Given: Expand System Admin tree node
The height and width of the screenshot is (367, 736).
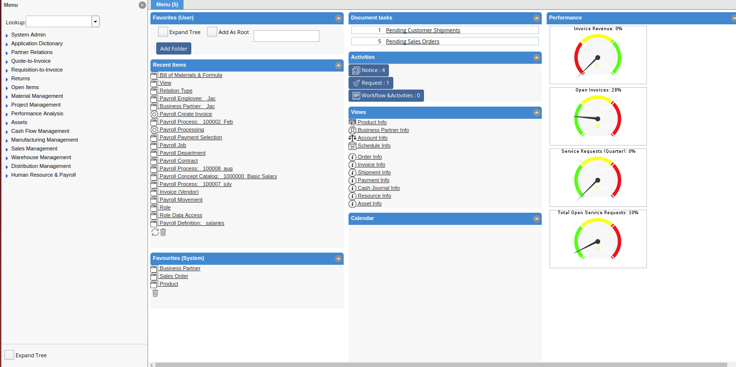Looking at the screenshot, I should [7, 35].
